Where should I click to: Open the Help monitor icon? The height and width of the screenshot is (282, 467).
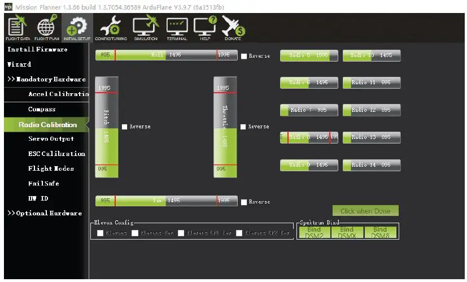click(x=205, y=28)
